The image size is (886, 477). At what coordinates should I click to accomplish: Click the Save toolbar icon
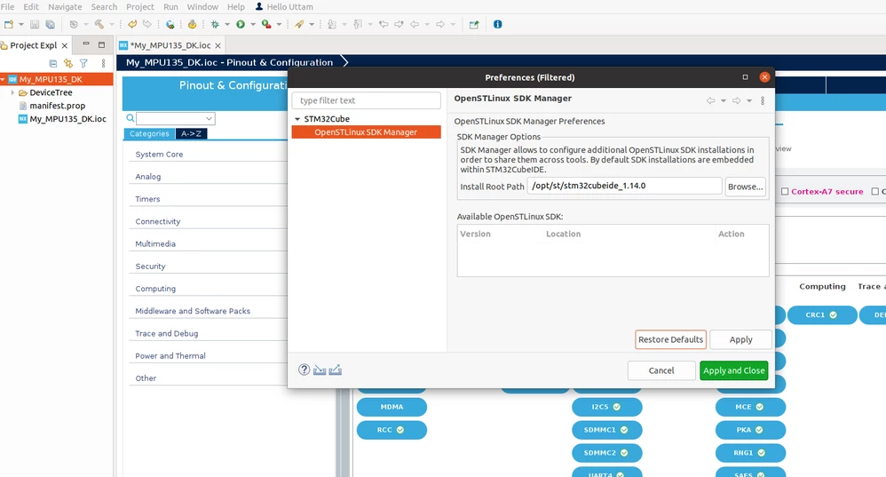35,24
